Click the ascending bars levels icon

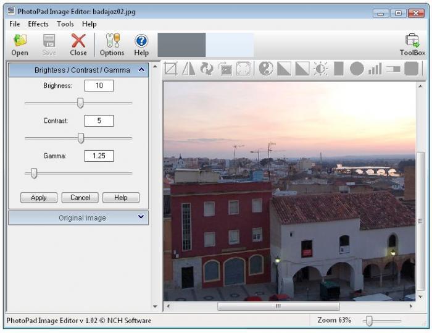[375, 69]
